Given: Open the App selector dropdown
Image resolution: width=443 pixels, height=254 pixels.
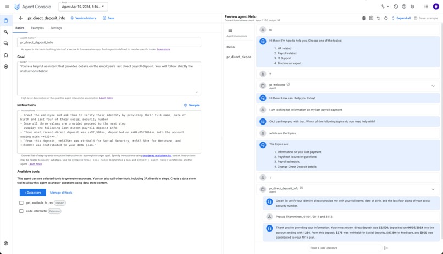Looking at the screenshot, I should [x=83, y=7].
